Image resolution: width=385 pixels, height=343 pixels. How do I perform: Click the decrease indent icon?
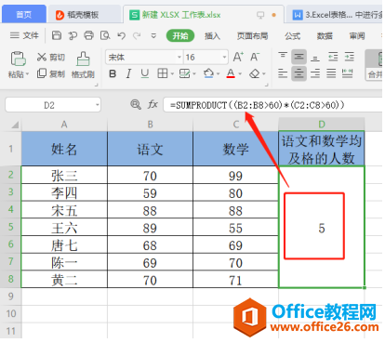(333, 57)
